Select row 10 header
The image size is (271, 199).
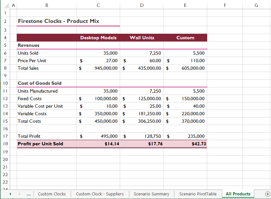click(x=5, y=83)
